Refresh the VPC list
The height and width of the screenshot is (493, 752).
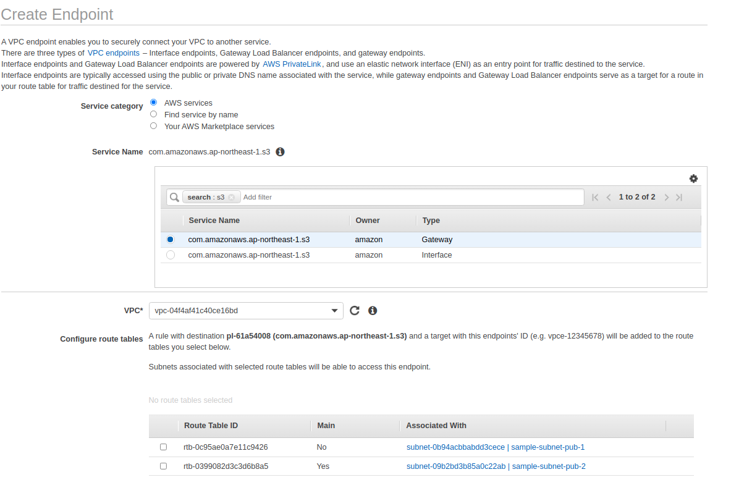click(x=355, y=311)
